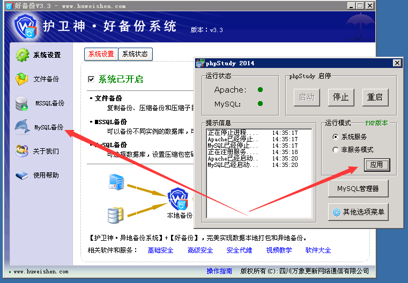
Task: Click the Apache green status indicator
Action: [260, 89]
